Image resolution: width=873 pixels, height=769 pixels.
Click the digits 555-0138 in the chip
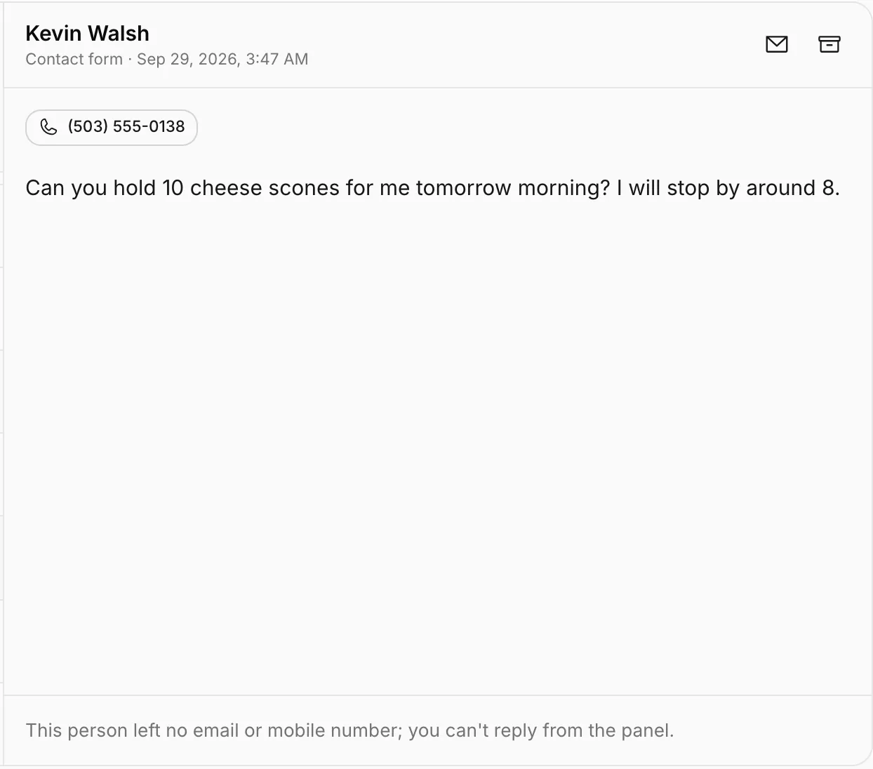pos(149,126)
